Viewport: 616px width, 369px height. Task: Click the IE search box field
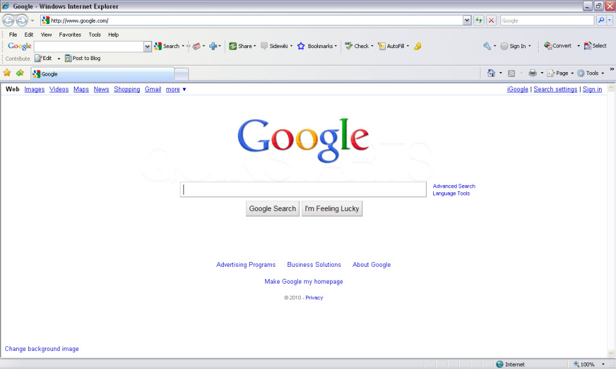pos(547,20)
